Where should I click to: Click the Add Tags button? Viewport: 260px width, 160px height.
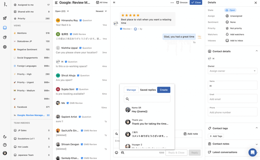(216, 136)
